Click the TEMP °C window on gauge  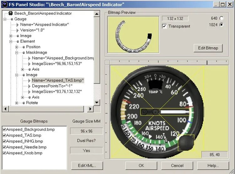tap(155, 85)
